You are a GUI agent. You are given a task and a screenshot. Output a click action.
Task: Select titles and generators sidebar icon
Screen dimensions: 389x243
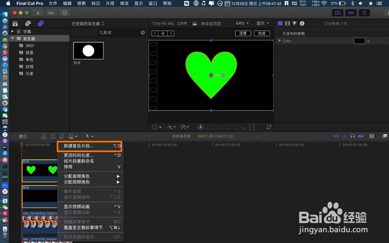click(x=41, y=24)
